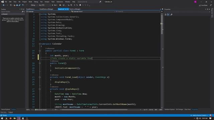214x120 pixels.
Task: Switch to the Git Changes tab
Action: [x=180, y=109]
